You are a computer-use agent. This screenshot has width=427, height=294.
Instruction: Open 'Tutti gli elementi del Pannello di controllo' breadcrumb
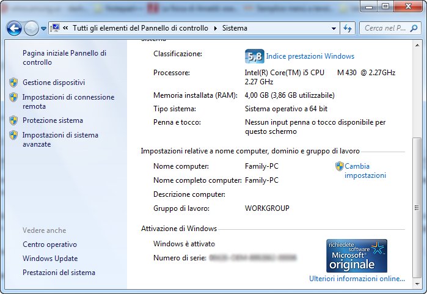coord(141,28)
